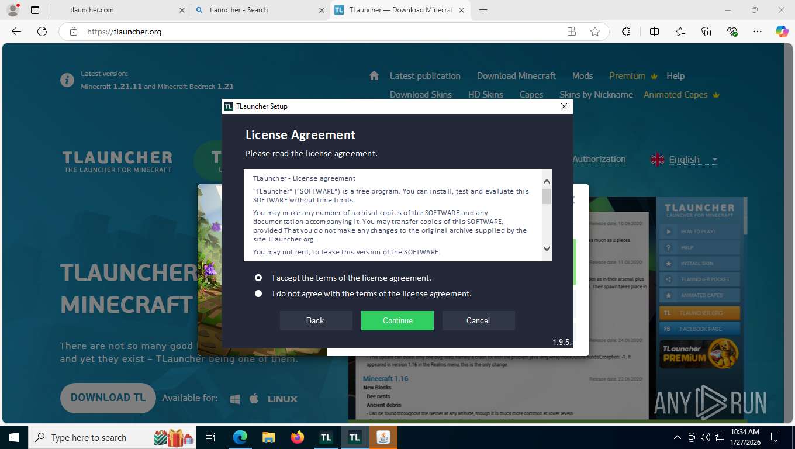Select 'I do not agree' radio button
795x449 pixels.
click(258, 293)
